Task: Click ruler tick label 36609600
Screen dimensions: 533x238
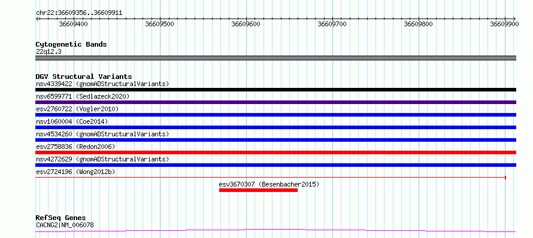Action: [246, 24]
